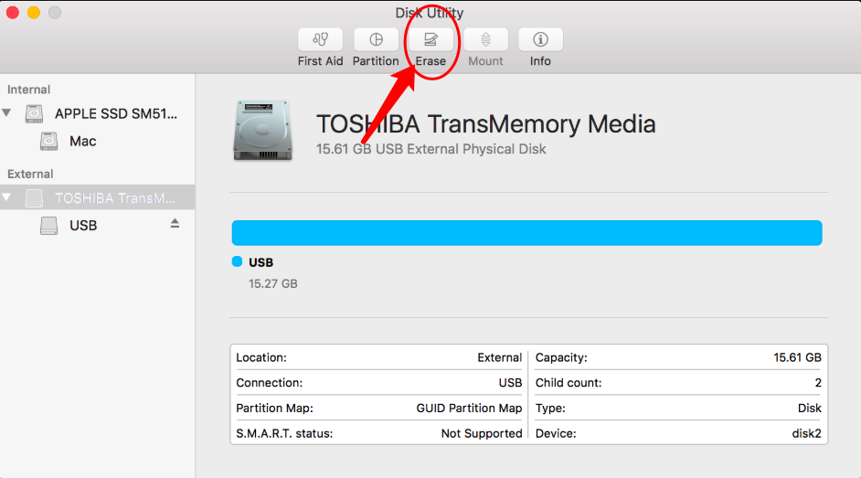Image resolution: width=861 pixels, height=478 pixels.
Task: Click the Device disk2 row
Action: (678, 433)
